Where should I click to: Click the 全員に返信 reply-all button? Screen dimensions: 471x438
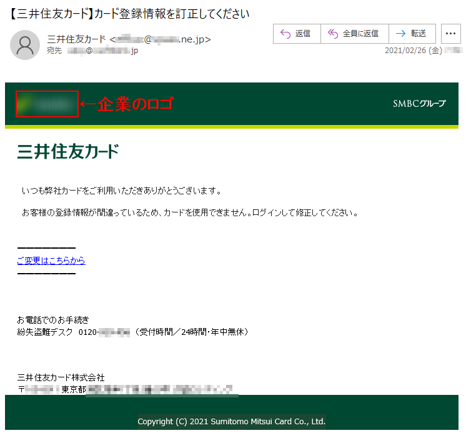coord(354,34)
